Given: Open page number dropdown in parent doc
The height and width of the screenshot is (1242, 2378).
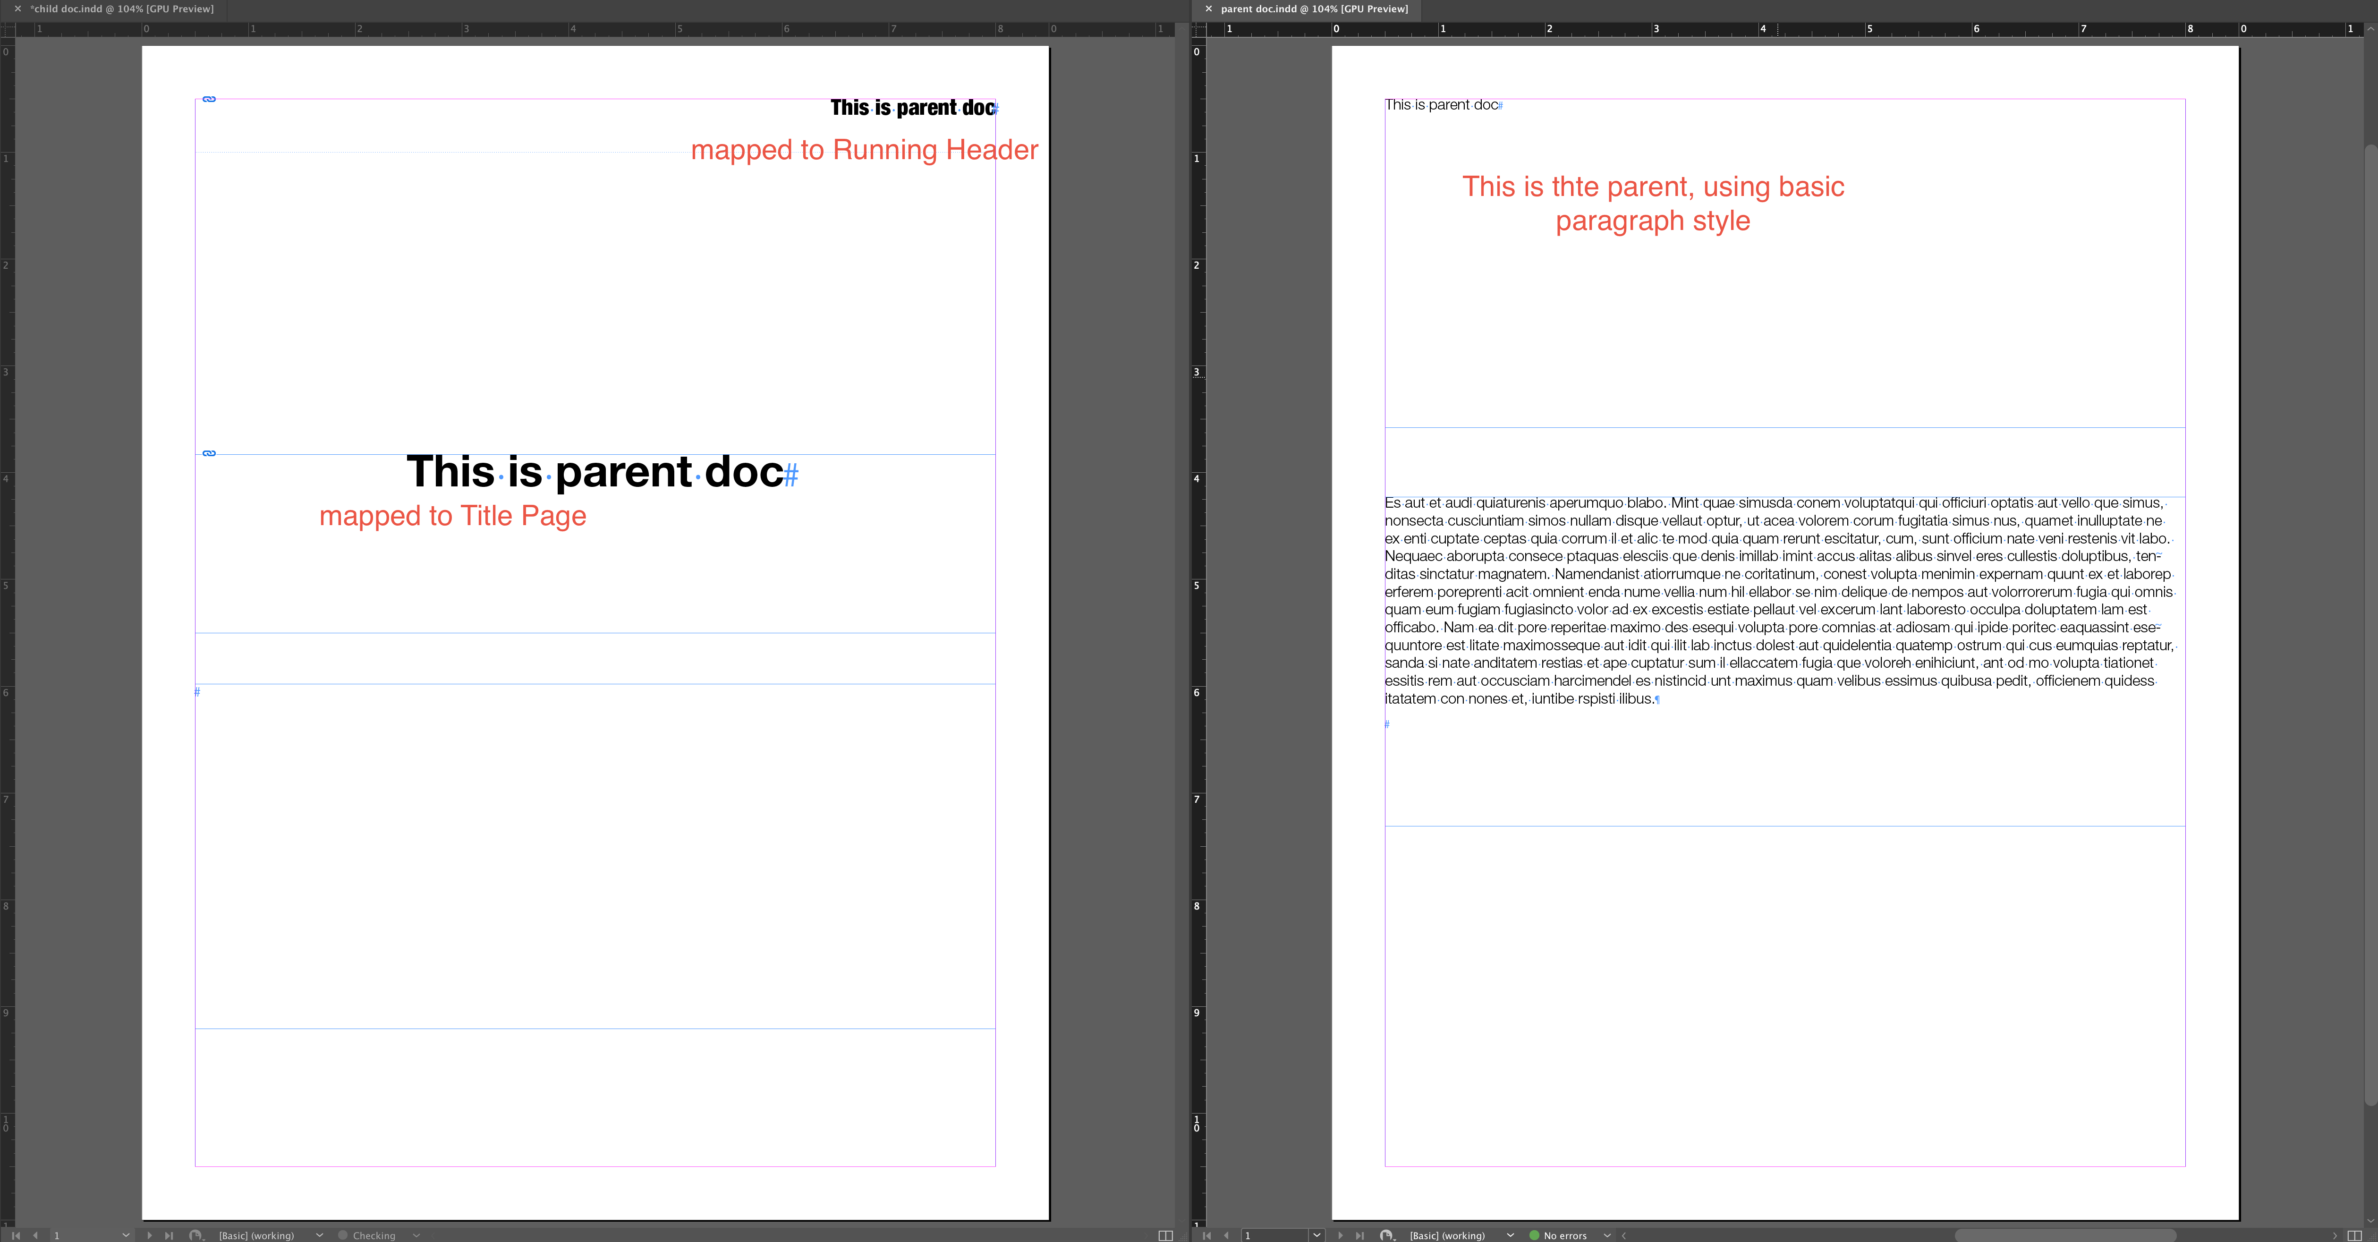Looking at the screenshot, I should pyautogui.click(x=1317, y=1235).
